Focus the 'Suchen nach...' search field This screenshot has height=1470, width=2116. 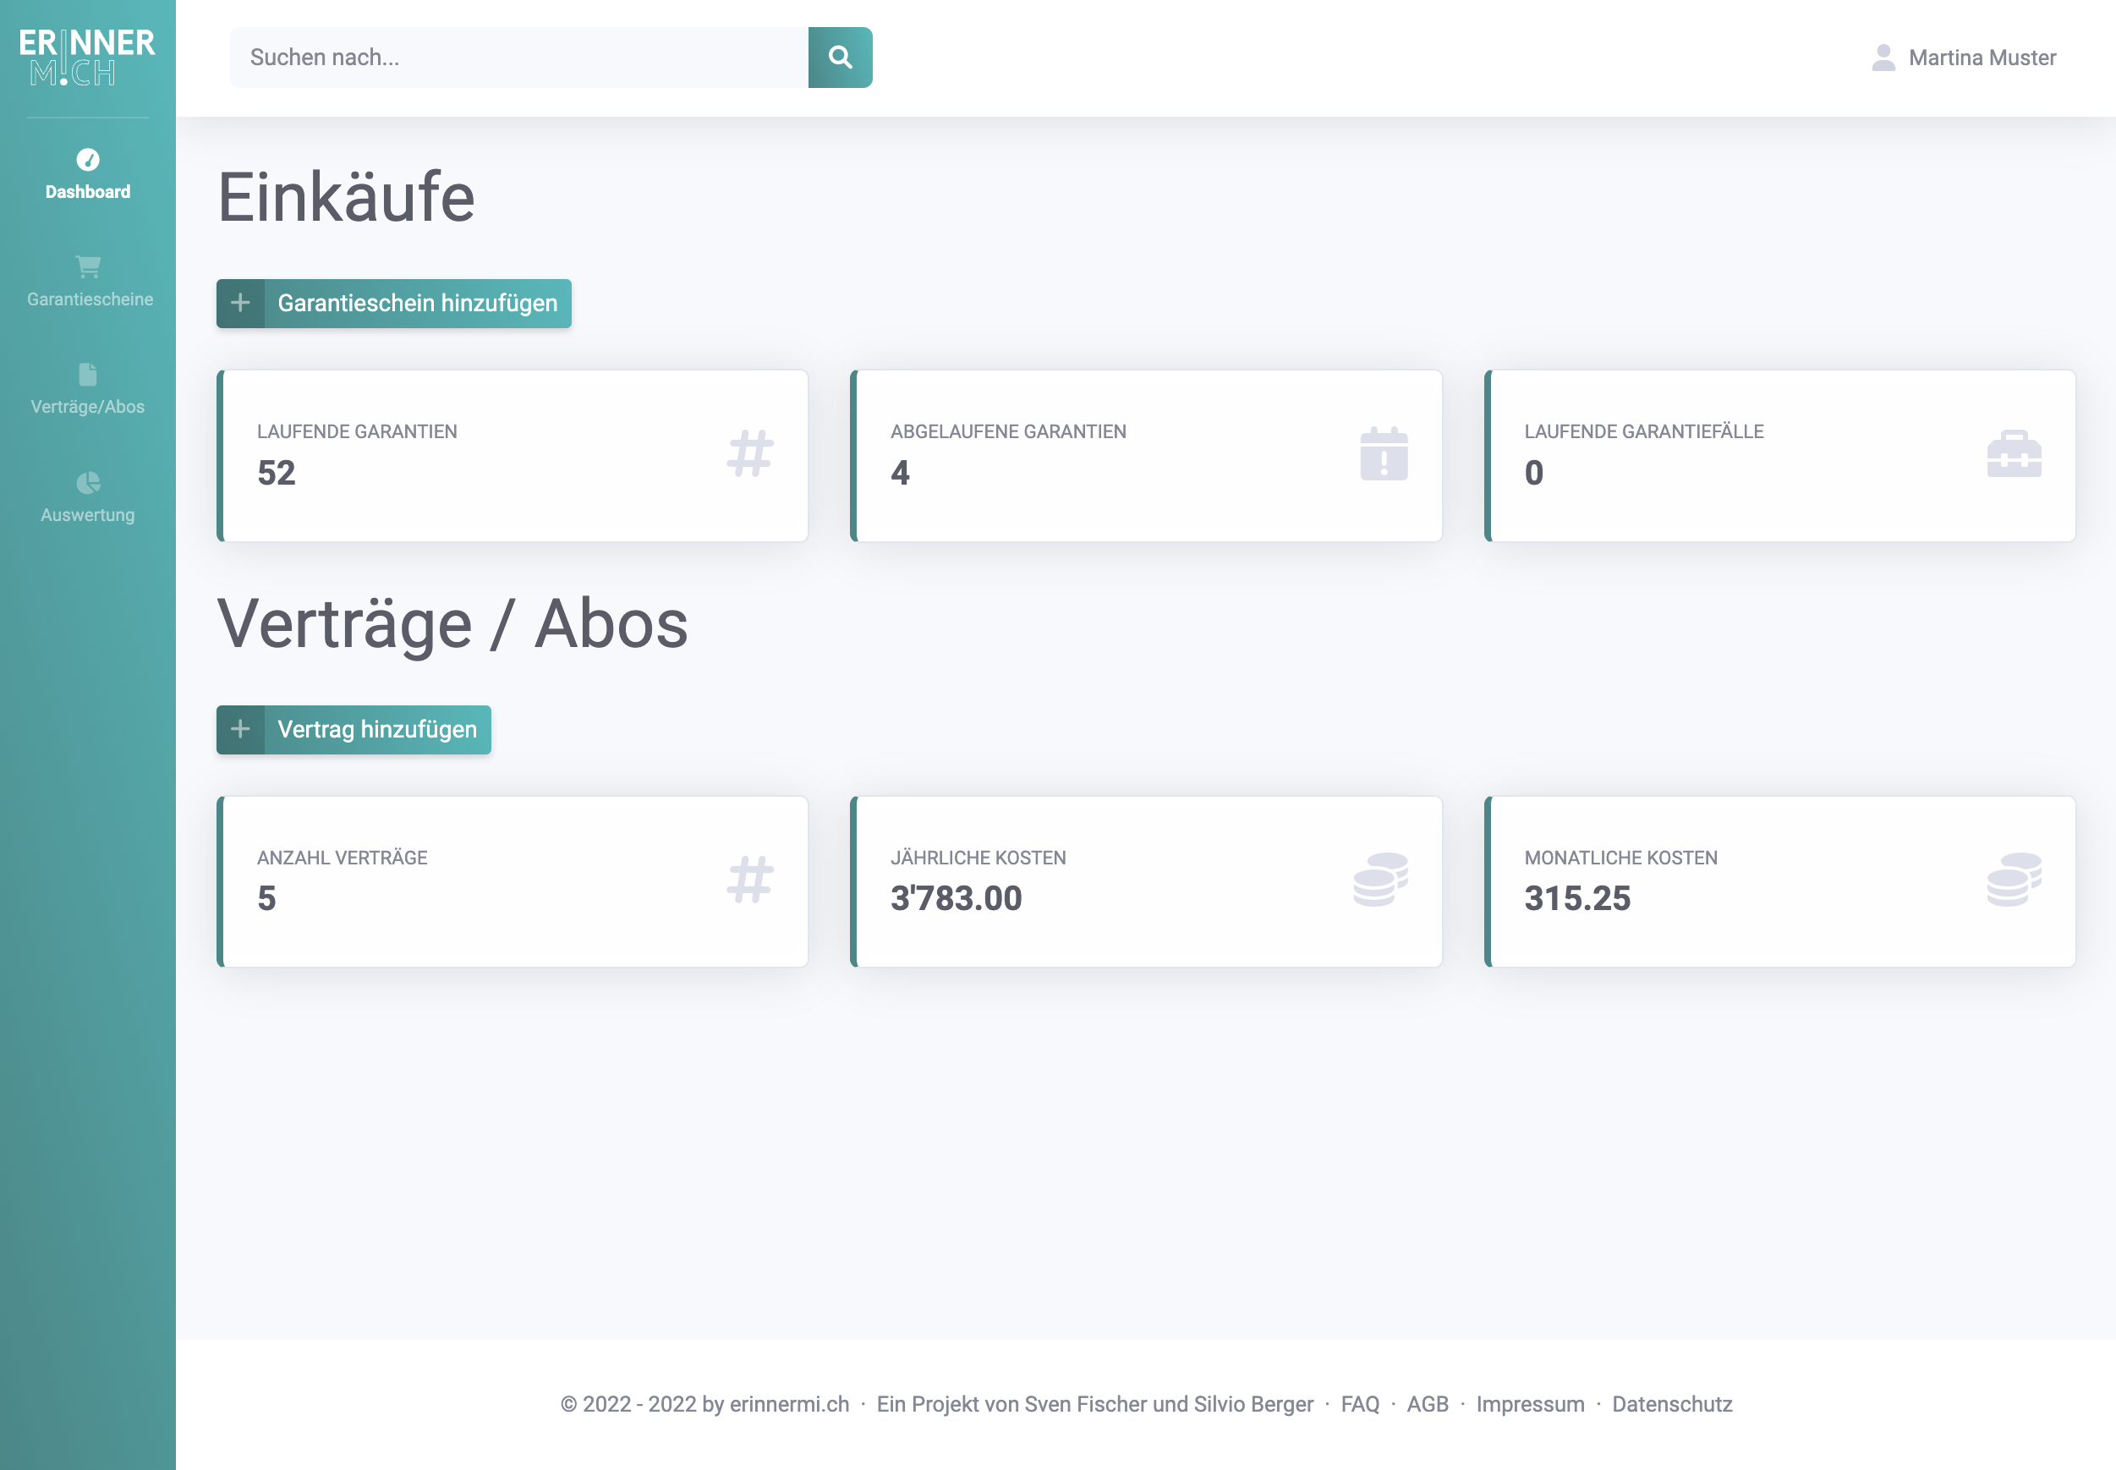click(x=518, y=58)
